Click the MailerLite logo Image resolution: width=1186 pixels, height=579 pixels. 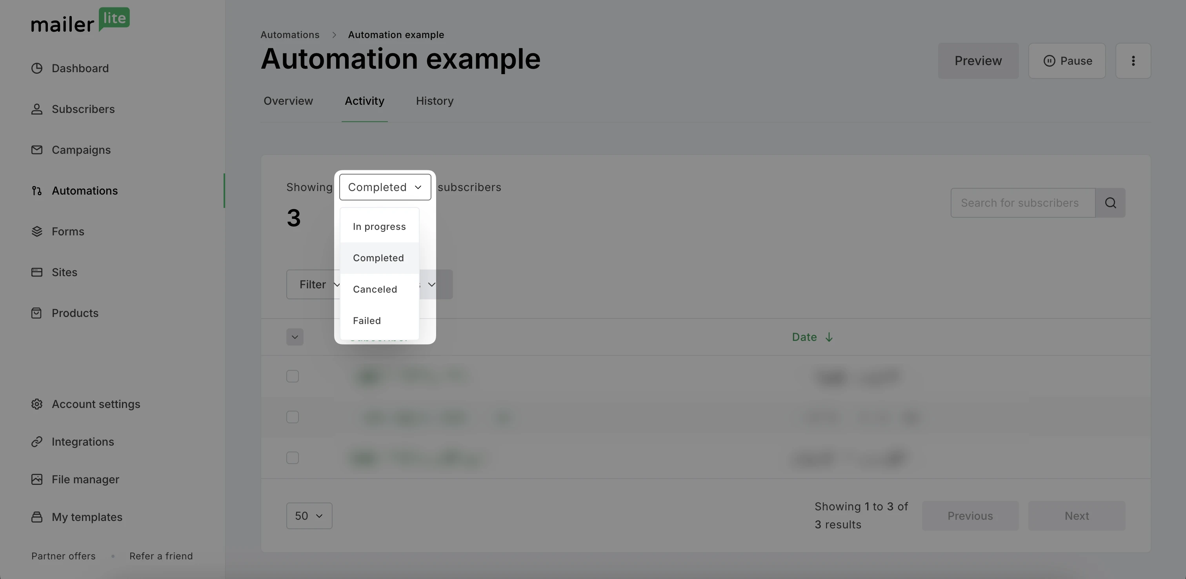coord(80,20)
